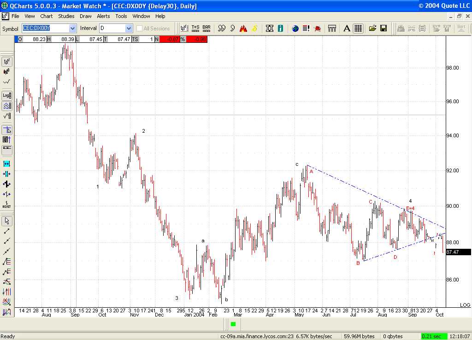Click the globe browser icon
This screenshot has width=472, height=340.
pyautogui.click(x=295, y=29)
